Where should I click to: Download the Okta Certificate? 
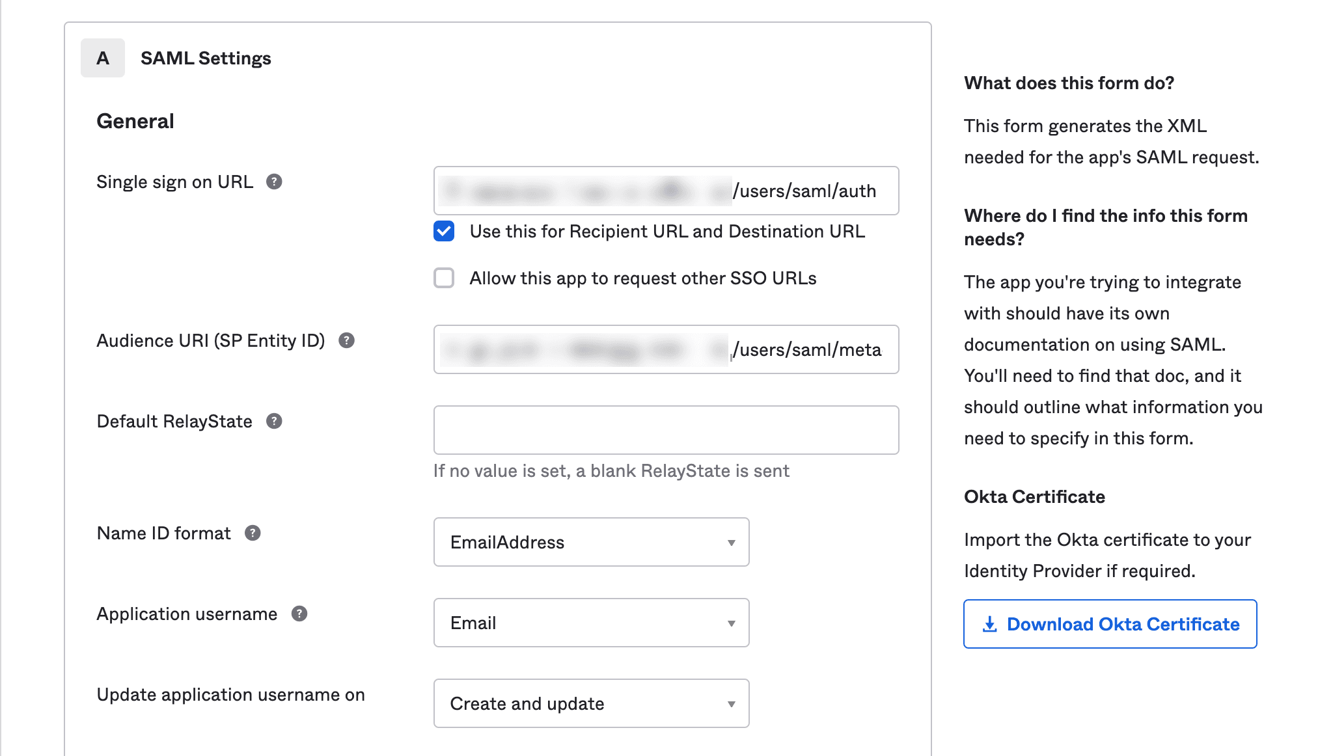coord(1110,623)
